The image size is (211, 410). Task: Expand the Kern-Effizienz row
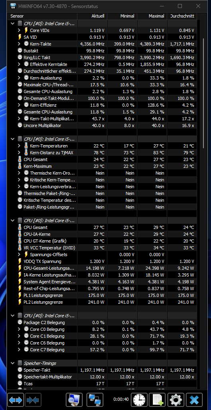(19, 105)
